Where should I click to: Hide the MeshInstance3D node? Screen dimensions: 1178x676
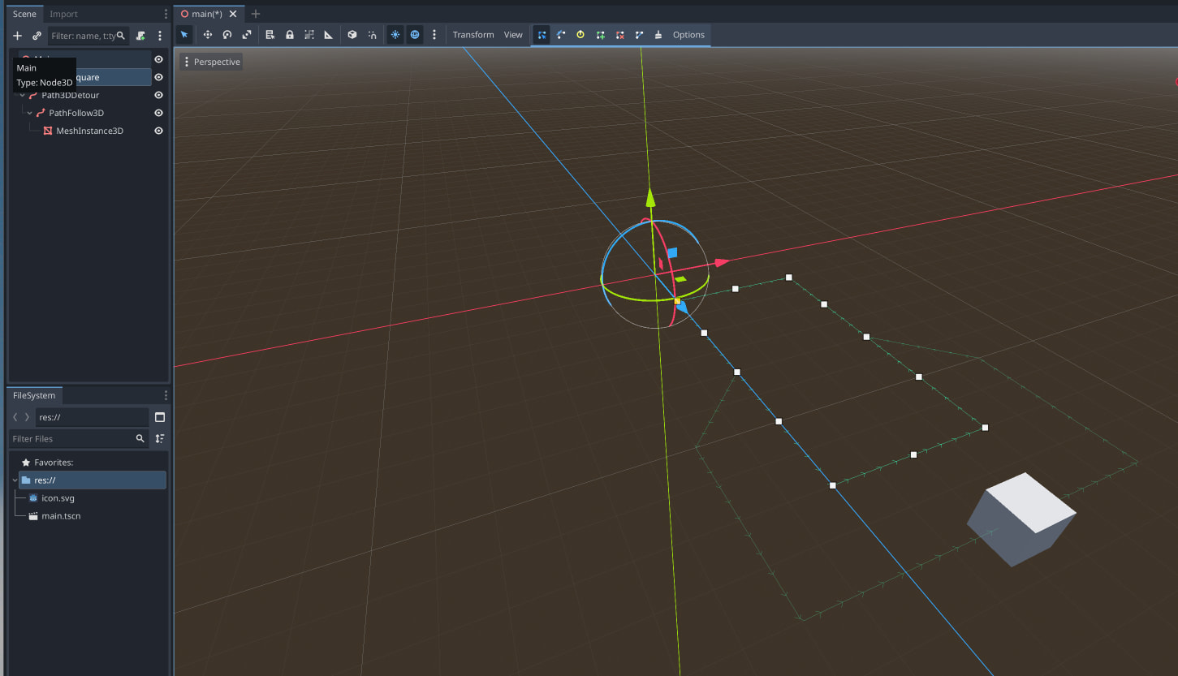tap(159, 131)
